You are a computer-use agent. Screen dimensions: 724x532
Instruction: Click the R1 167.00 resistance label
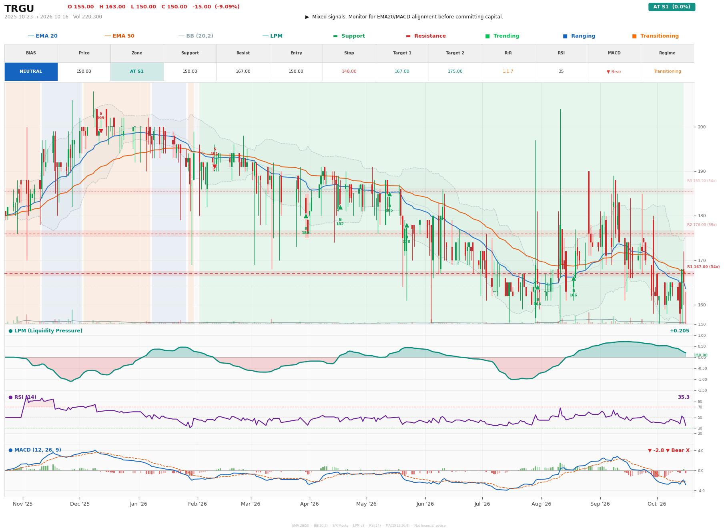click(703, 267)
